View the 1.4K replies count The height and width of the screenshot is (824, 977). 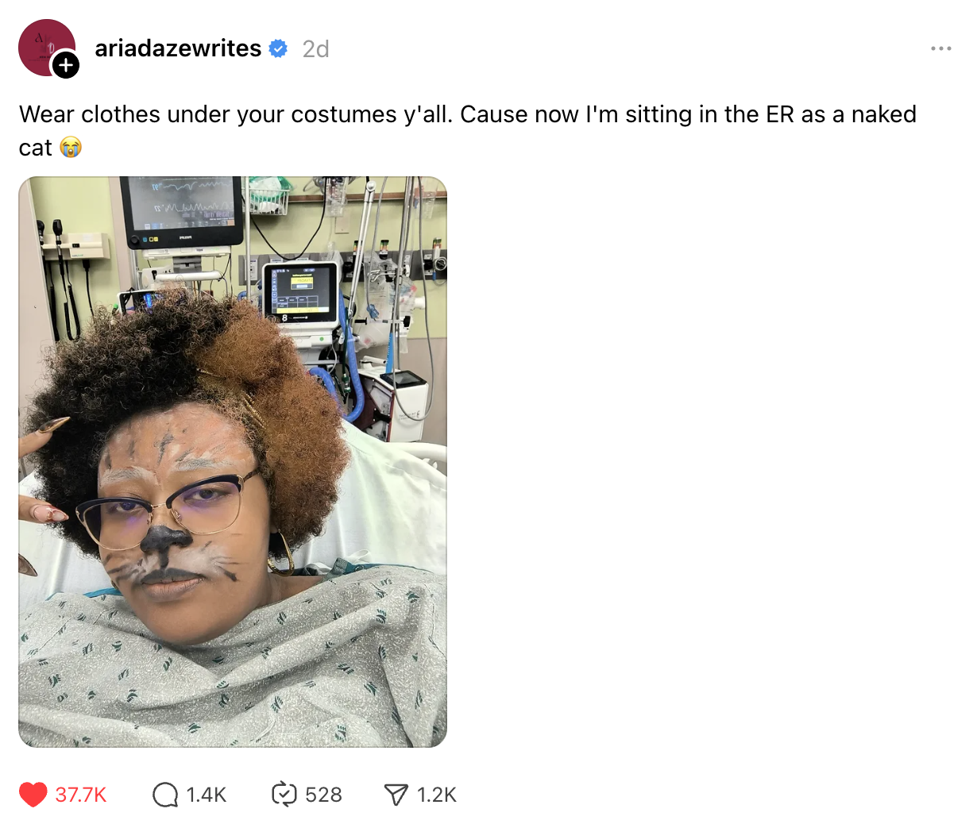click(207, 795)
